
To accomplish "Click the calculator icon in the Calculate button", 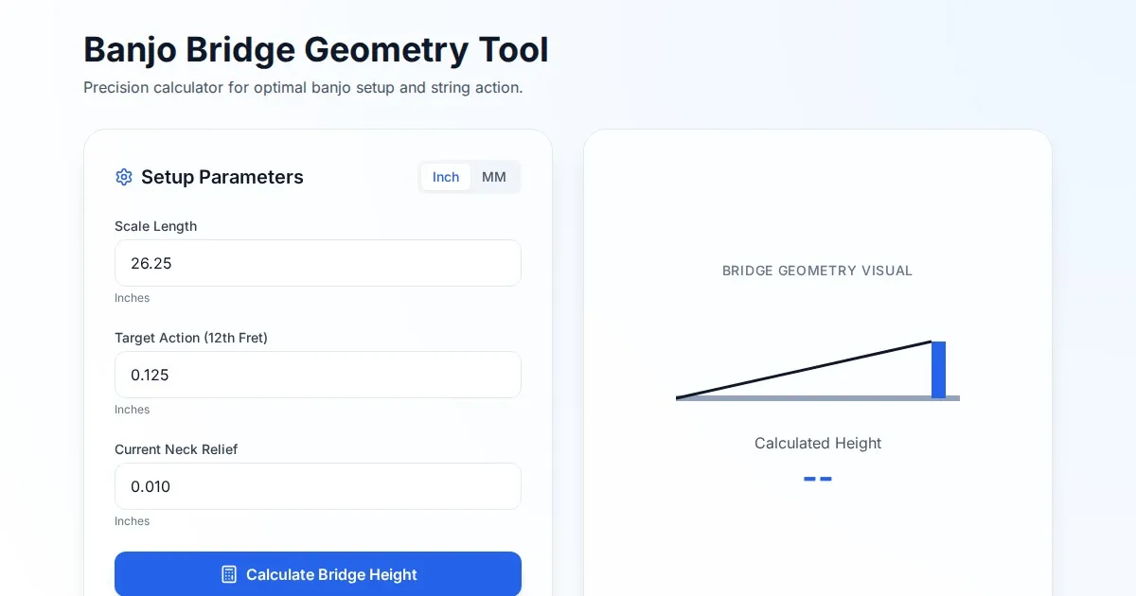I will [x=228, y=574].
